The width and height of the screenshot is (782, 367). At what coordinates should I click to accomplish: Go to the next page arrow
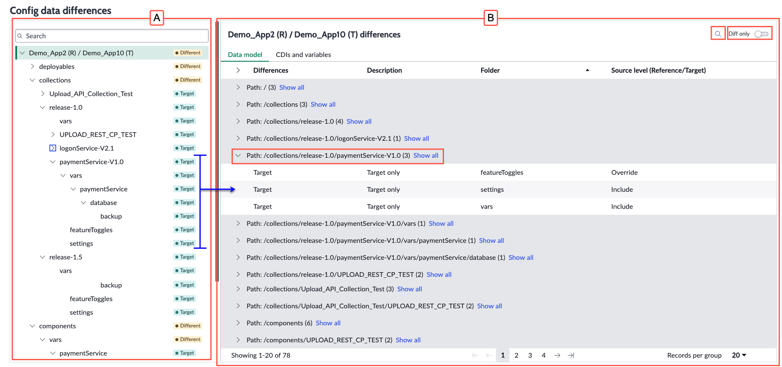click(x=557, y=356)
